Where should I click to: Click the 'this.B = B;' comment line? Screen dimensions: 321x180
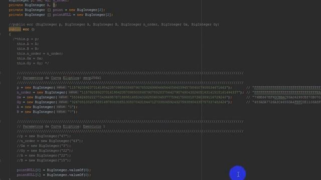[28, 49]
